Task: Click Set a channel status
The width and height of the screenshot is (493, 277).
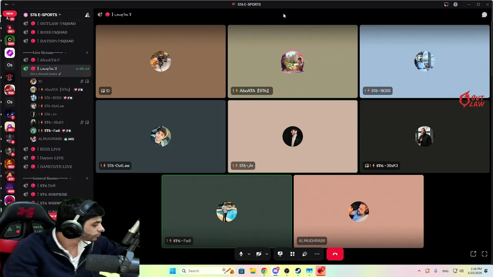Action: (45, 74)
